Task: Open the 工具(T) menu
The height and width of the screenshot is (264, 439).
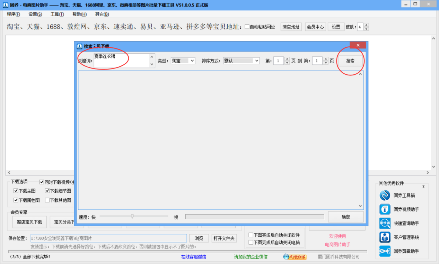Action: click(57, 14)
